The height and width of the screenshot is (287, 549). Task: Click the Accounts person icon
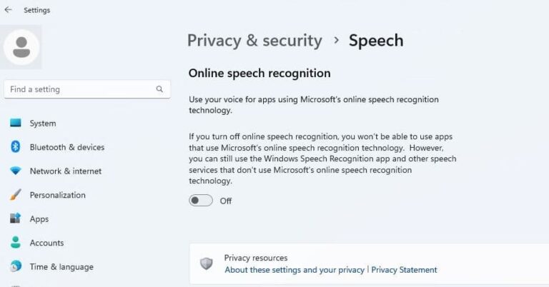tap(16, 243)
